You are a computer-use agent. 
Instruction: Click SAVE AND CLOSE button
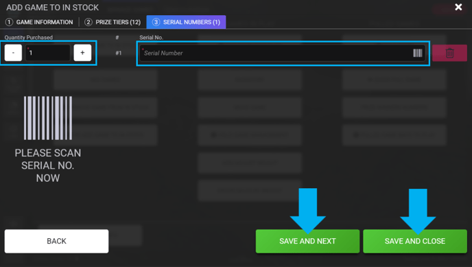tap(415, 241)
